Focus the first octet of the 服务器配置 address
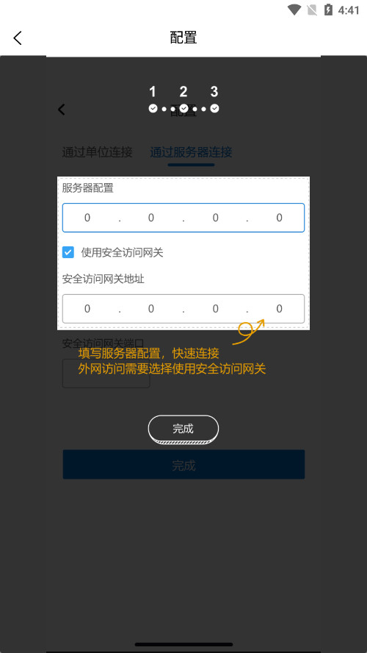The image size is (367, 653). [x=87, y=218]
